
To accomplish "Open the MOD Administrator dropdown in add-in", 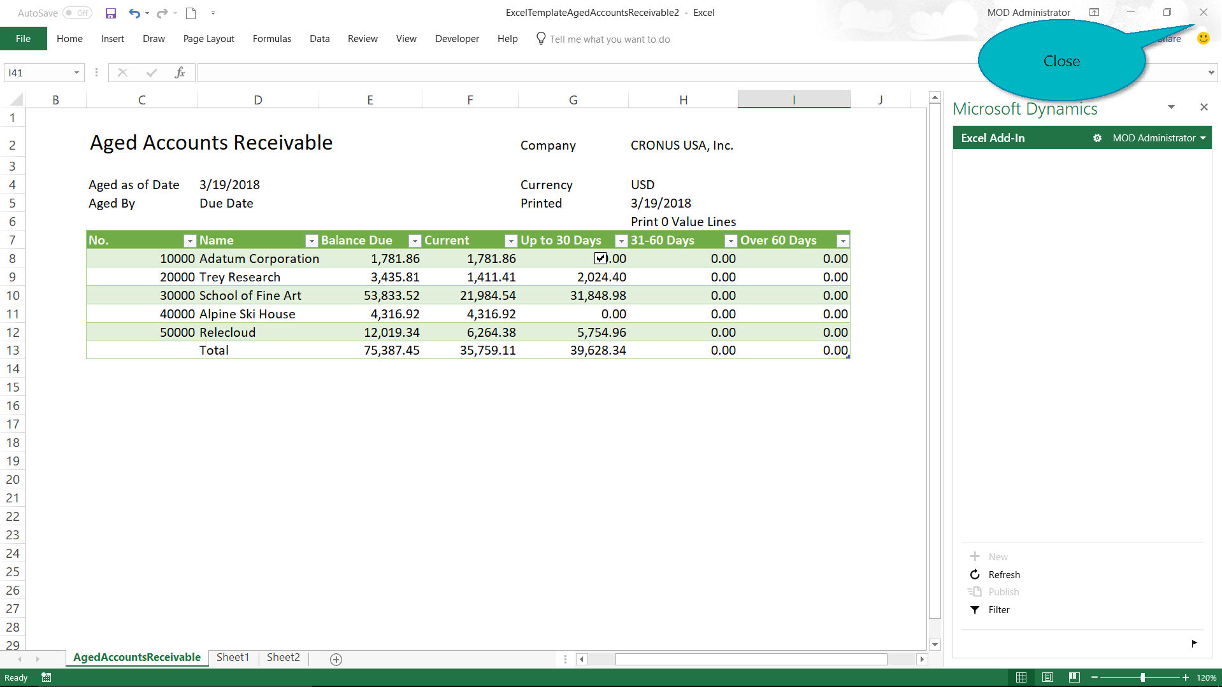I will 1159,138.
